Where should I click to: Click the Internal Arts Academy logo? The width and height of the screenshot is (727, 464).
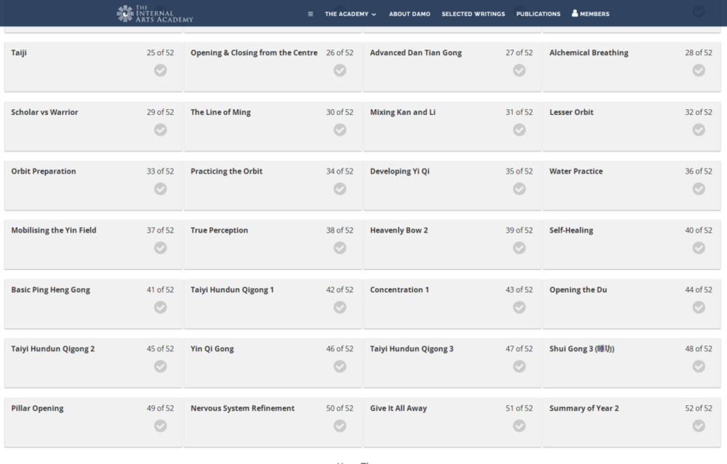coord(155,13)
